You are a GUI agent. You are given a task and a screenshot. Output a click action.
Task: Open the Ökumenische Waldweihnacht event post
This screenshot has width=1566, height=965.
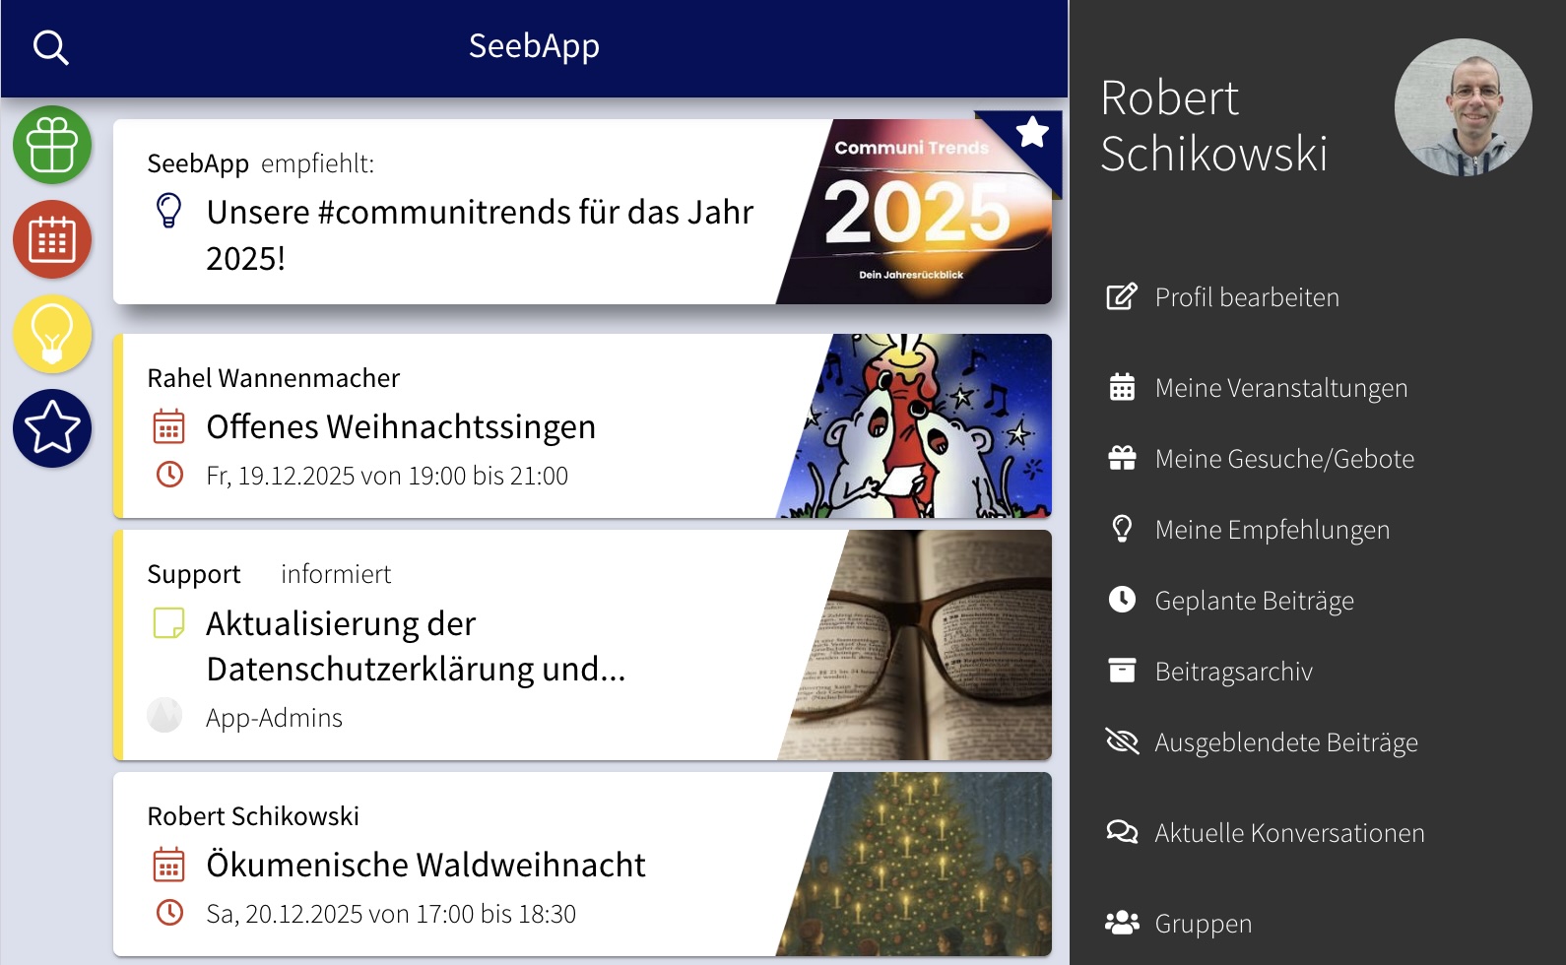coord(582,865)
